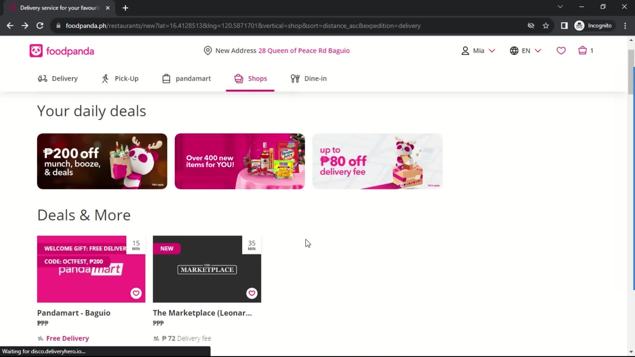The width and height of the screenshot is (635, 357).
Task: Click the ₱72 Delivery fee text
Action: (x=187, y=338)
